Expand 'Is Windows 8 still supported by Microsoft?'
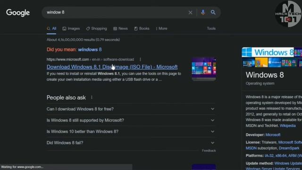The image size is (302, 170). [x=131, y=120]
